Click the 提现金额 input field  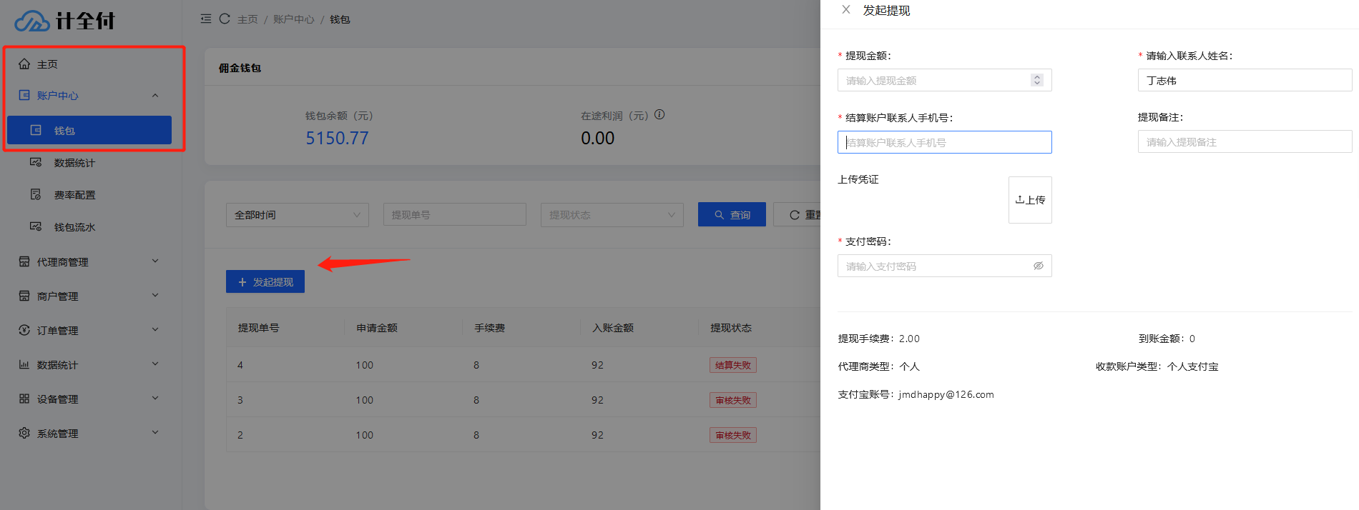945,81
